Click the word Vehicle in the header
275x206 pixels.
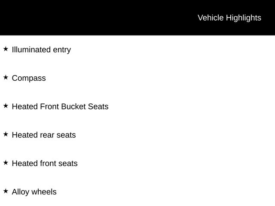pyautogui.click(x=211, y=18)
